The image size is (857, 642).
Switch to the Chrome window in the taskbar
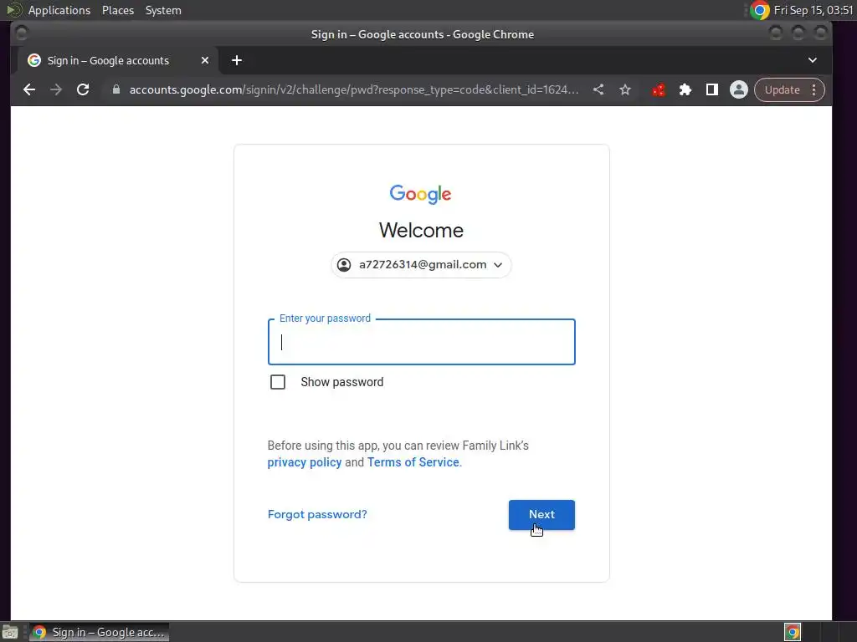(x=100, y=632)
